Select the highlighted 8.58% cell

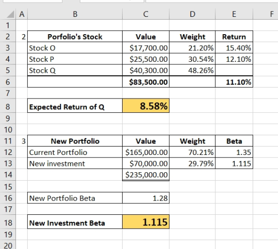point(146,106)
